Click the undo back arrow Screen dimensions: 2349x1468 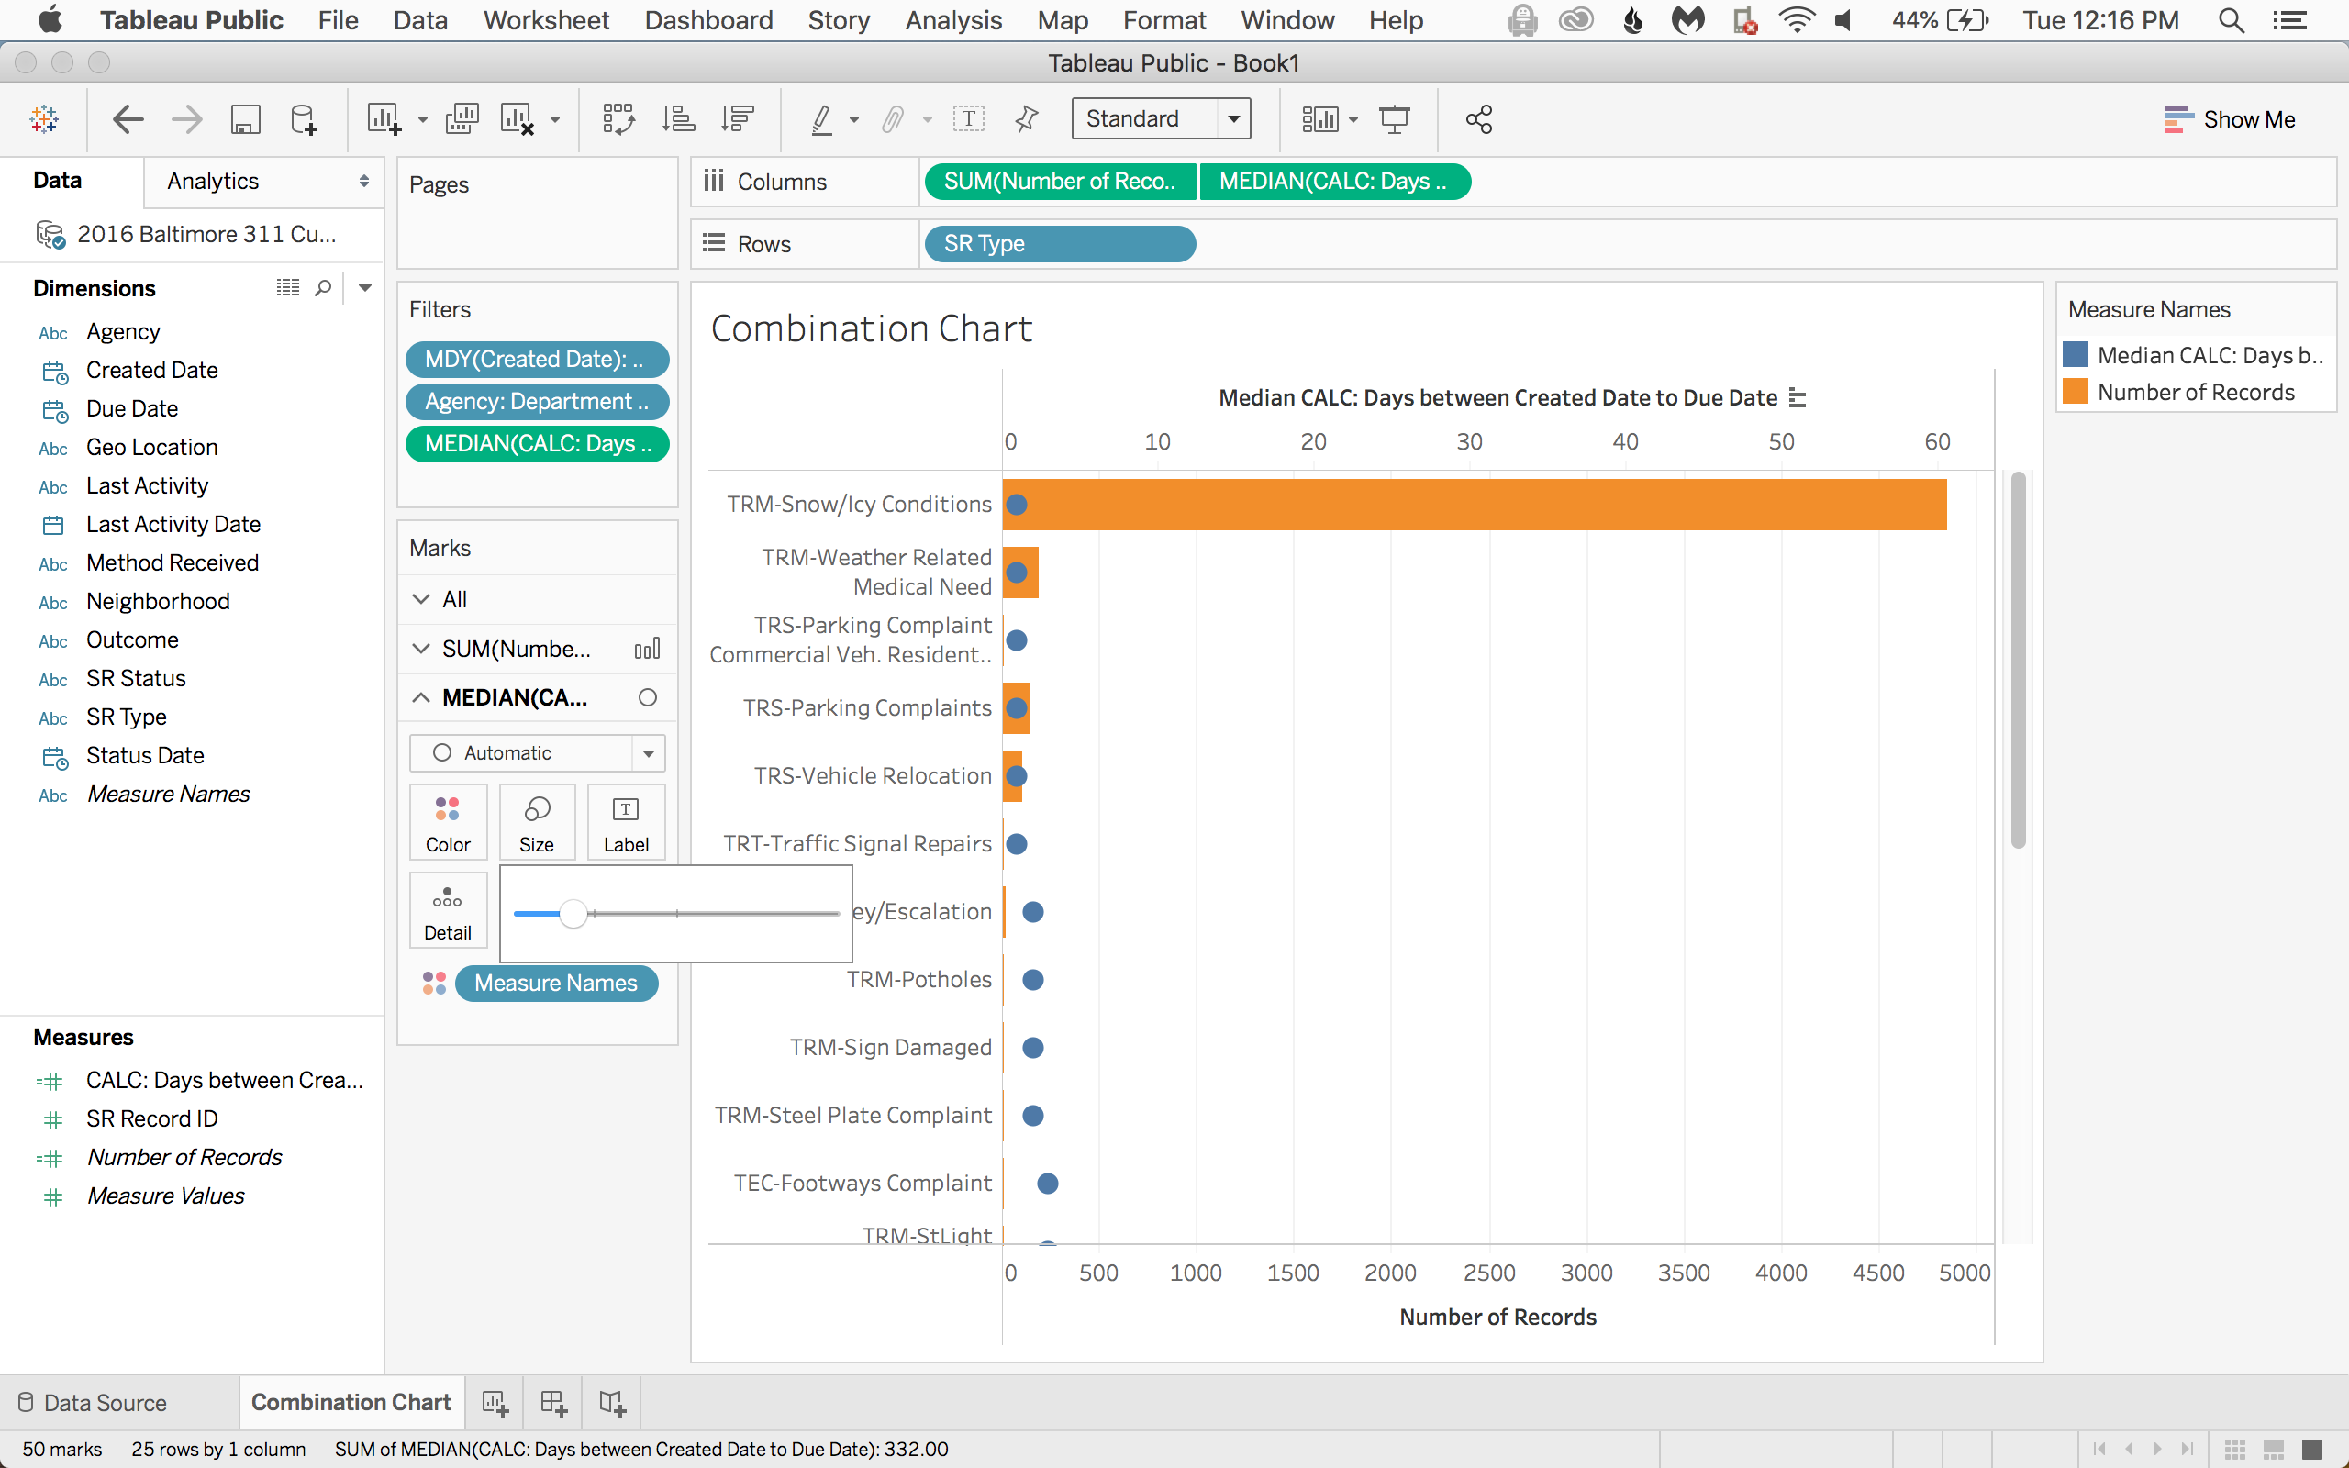(128, 119)
